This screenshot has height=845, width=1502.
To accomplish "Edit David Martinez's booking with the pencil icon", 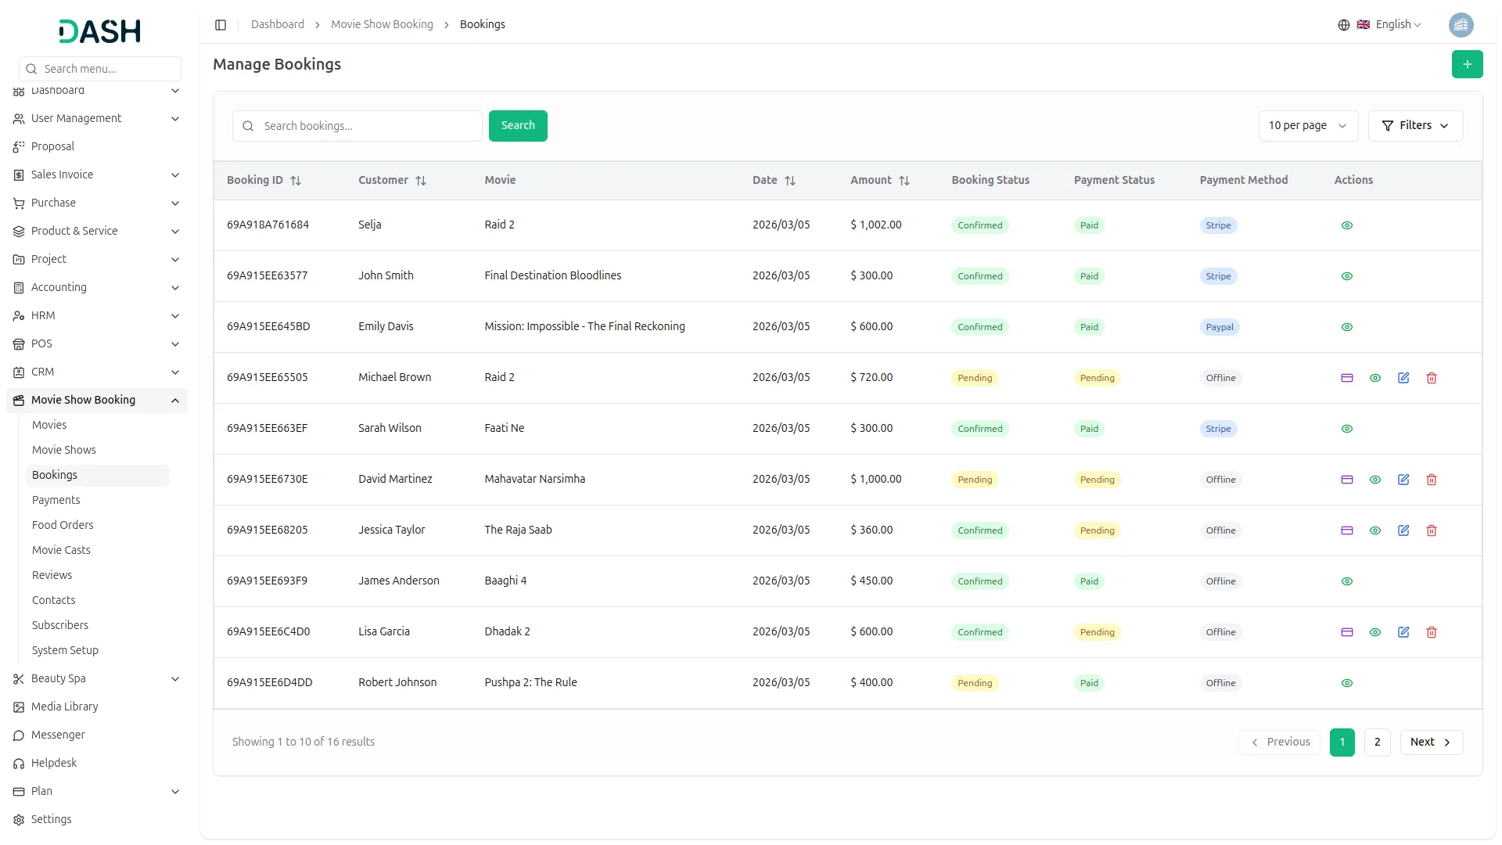I will (x=1403, y=479).
